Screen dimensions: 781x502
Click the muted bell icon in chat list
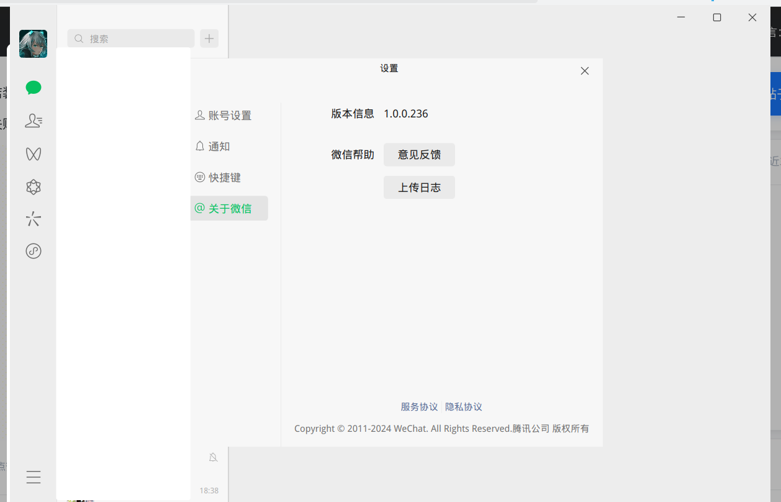(x=213, y=457)
